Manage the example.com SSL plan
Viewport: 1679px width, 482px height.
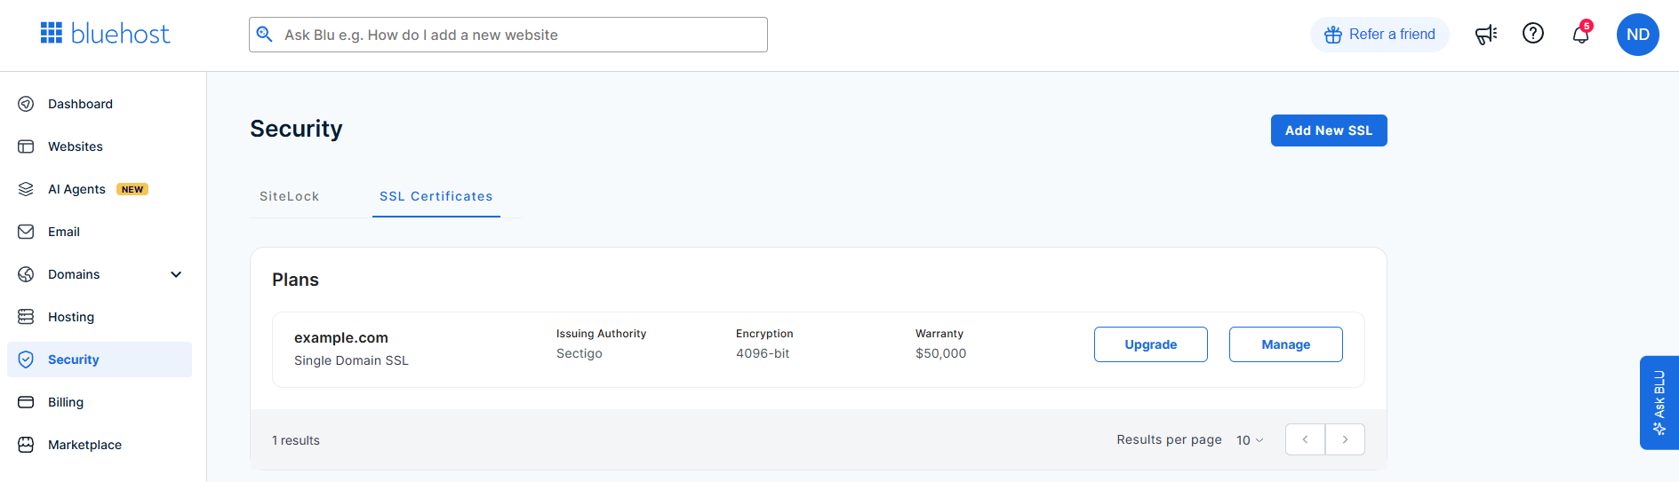1286,344
